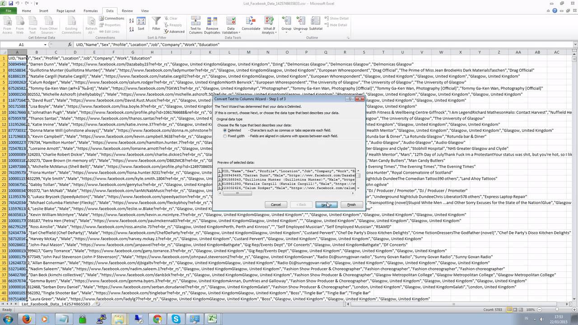Select the Fixed width radio option
Viewport: 578px width, 325px height.
coord(225,136)
